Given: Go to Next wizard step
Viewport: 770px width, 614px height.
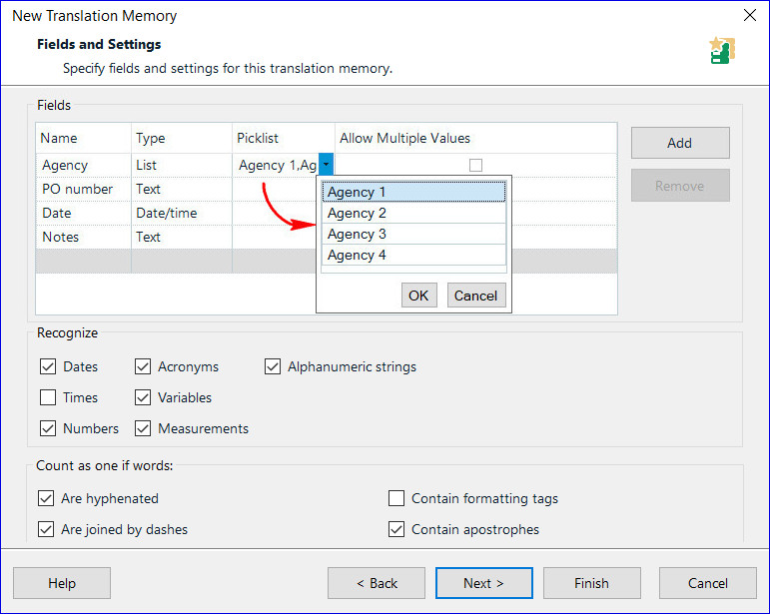Looking at the screenshot, I should (483, 583).
